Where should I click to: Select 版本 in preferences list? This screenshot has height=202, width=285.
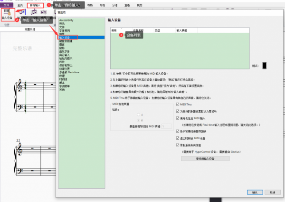click(x=62, y=83)
